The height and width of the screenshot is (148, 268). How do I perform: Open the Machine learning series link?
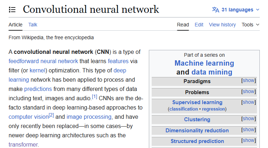[204, 63]
